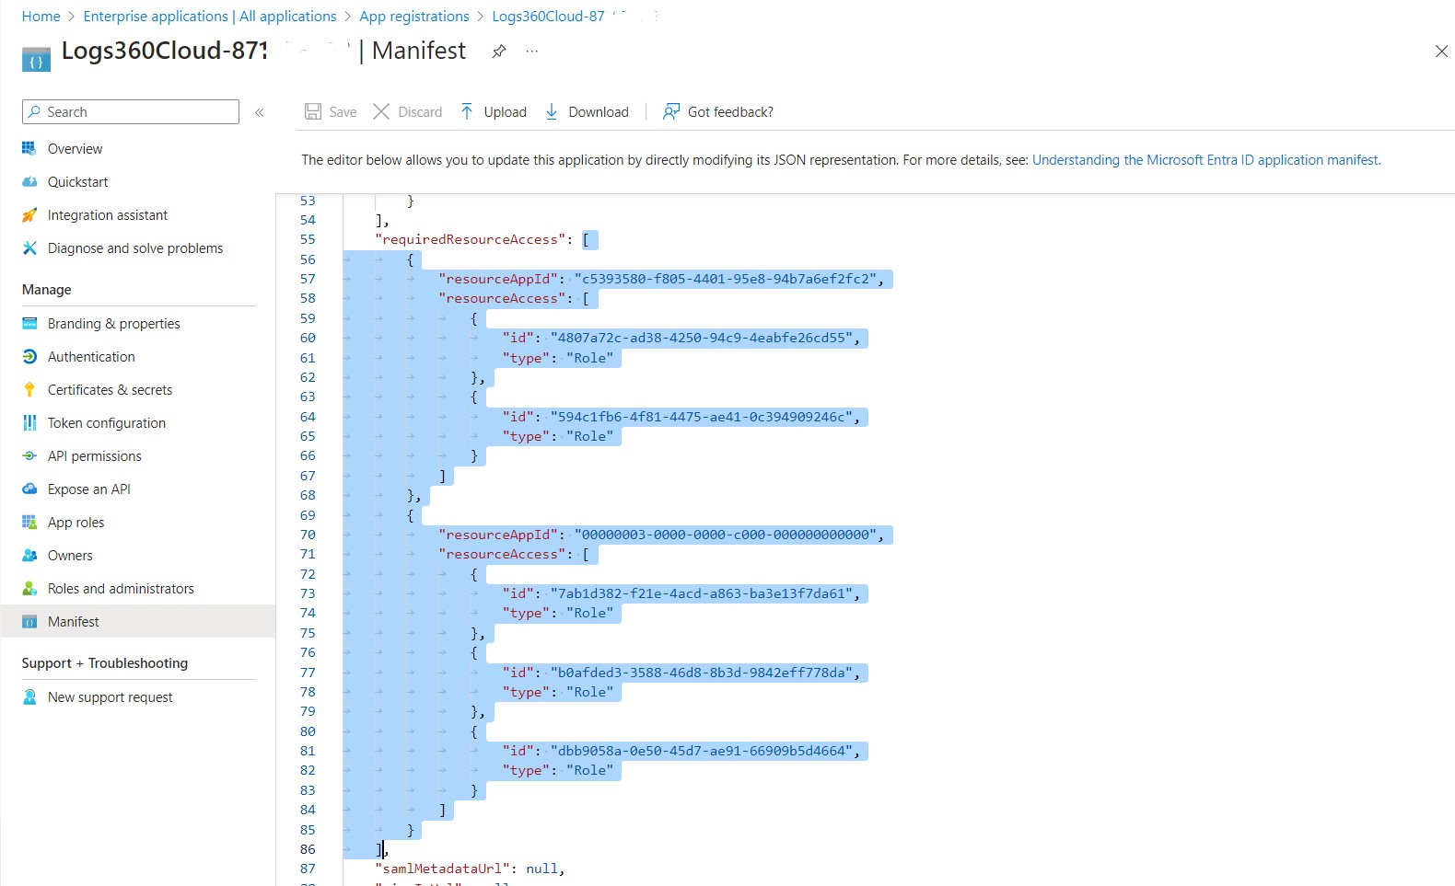Open App roles configuration

coord(76,522)
